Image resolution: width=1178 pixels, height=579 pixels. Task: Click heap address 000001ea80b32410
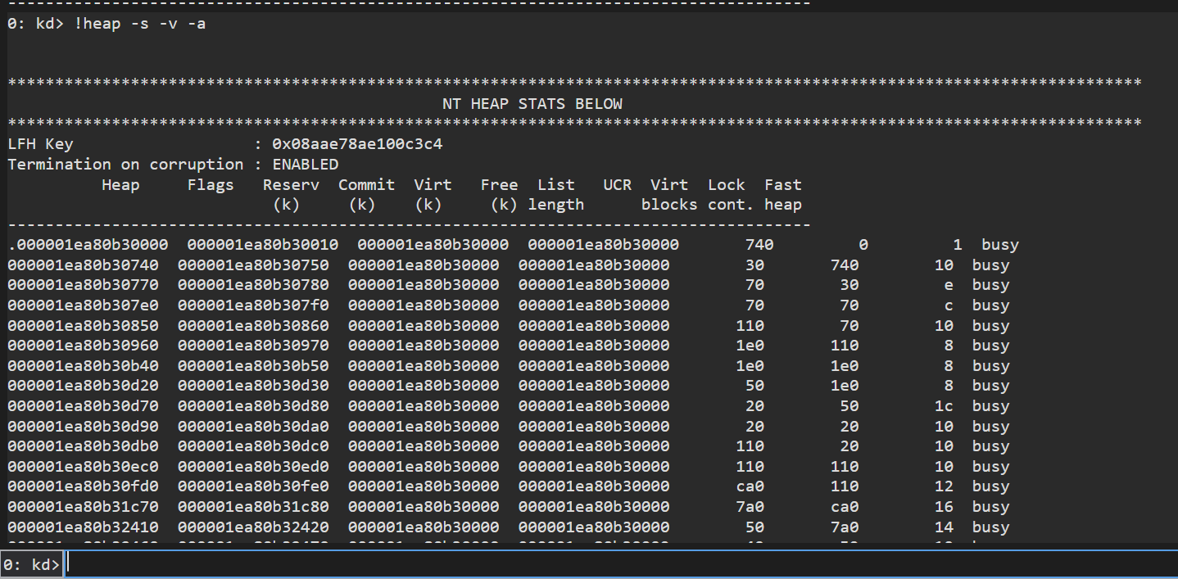tap(83, 527)
